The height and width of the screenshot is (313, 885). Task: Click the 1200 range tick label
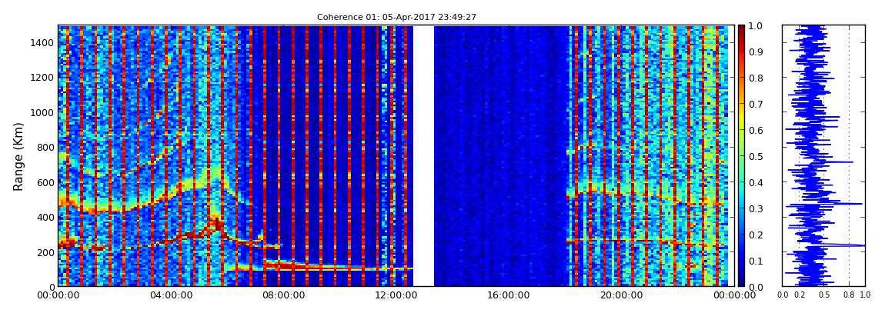(42, 77)
